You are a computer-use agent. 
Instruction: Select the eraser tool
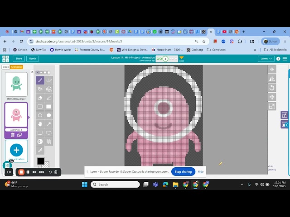click(40, 98)
